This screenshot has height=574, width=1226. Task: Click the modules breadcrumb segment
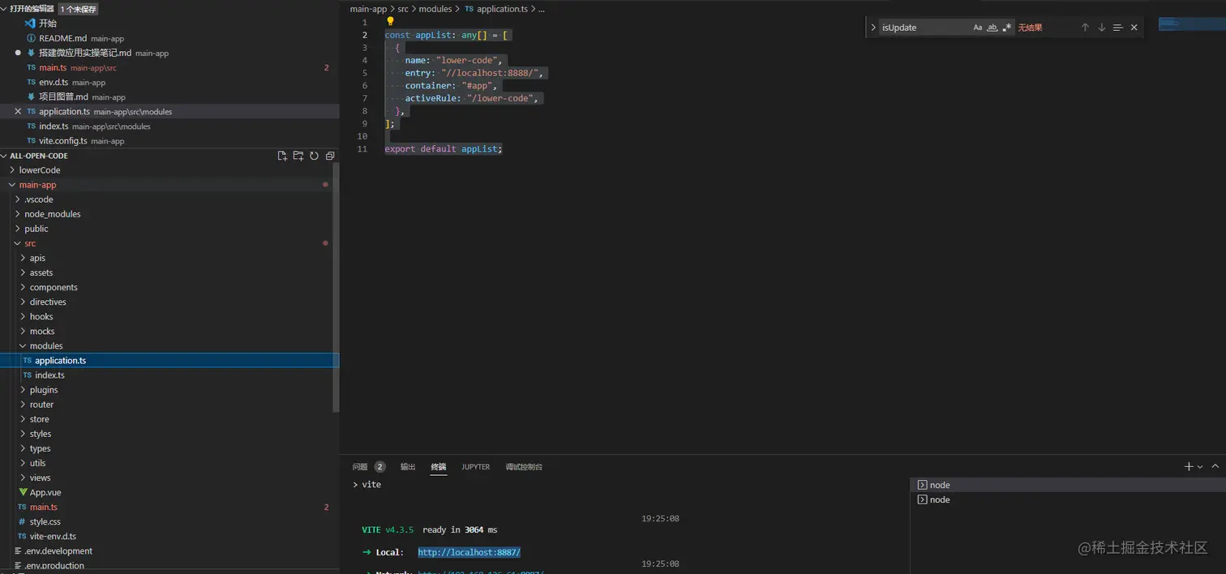(435, 9)
